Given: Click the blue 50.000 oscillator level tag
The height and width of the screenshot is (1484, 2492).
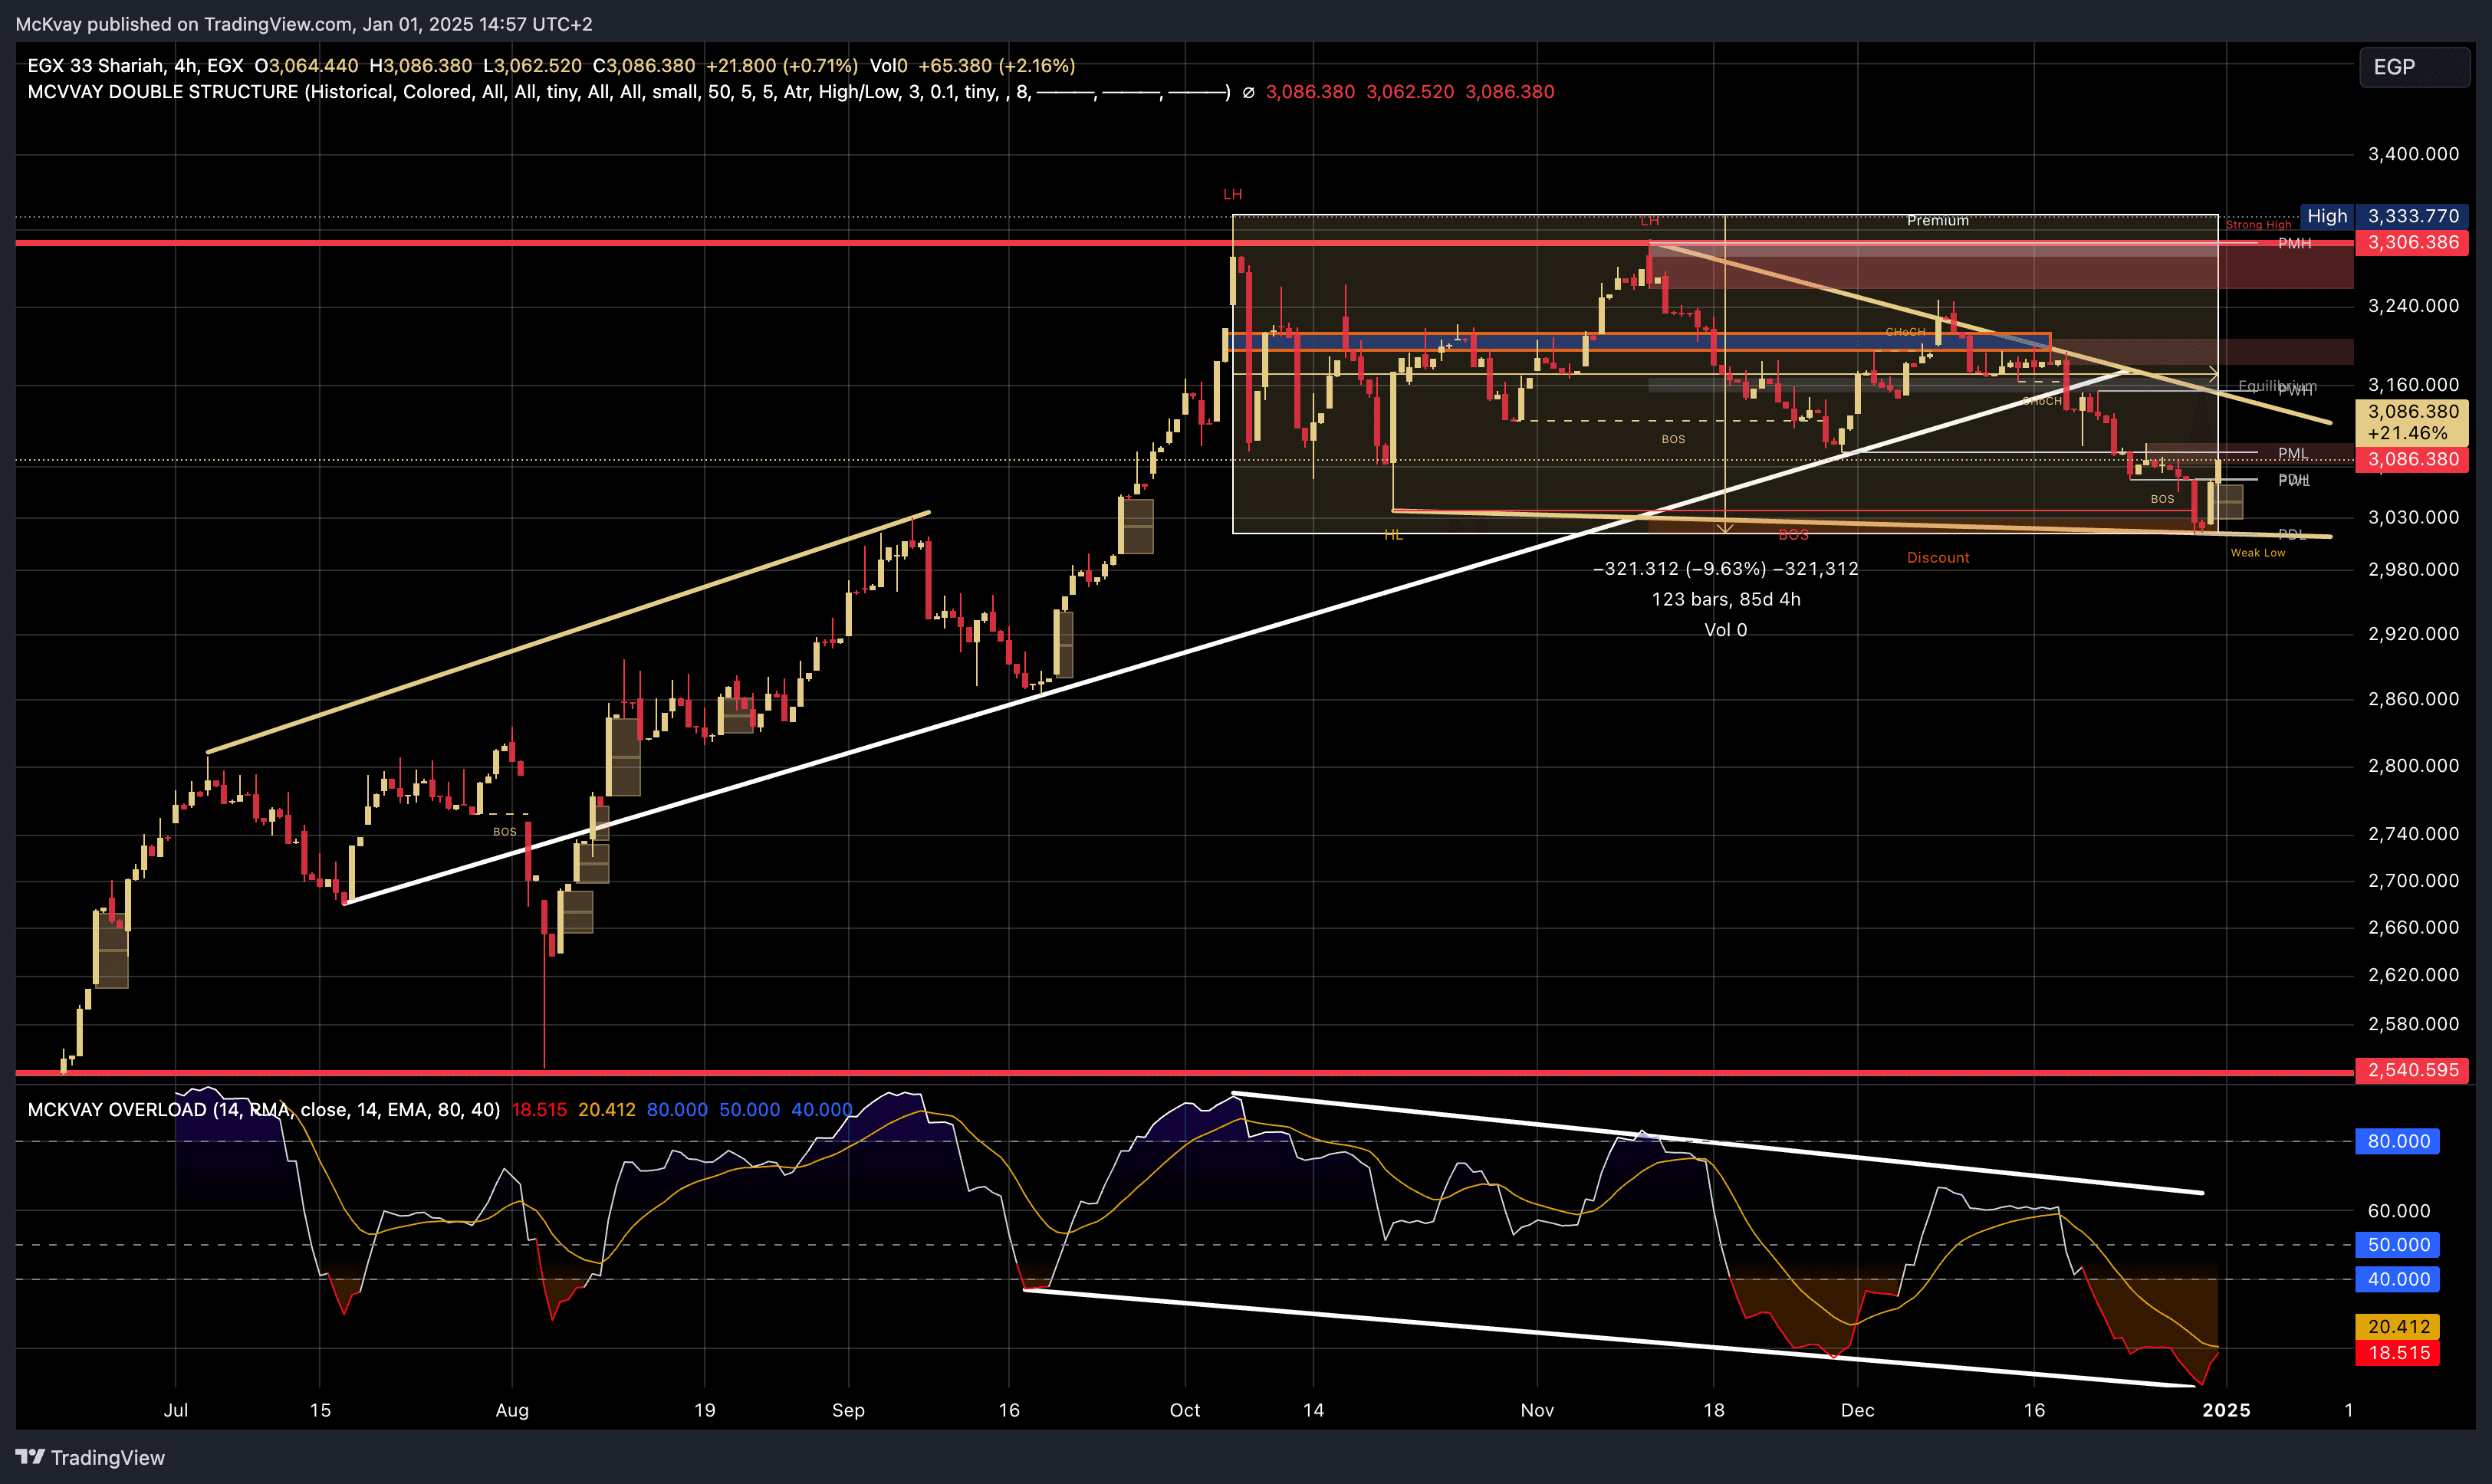Looking at the screenshot, I should coord(2397,1245).
